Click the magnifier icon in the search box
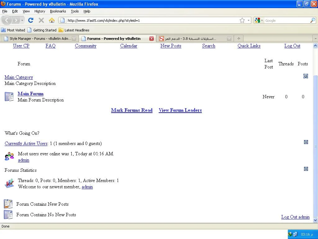Viewport: 318px width, 239px height. click(x=312, y=20)
